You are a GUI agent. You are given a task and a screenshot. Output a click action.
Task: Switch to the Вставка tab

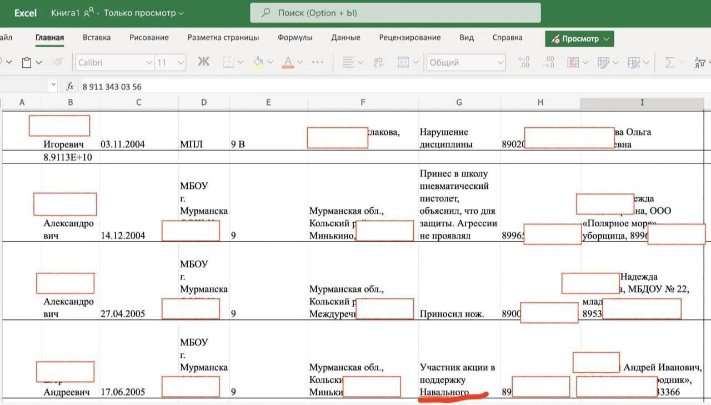click(x=97, y=38)
